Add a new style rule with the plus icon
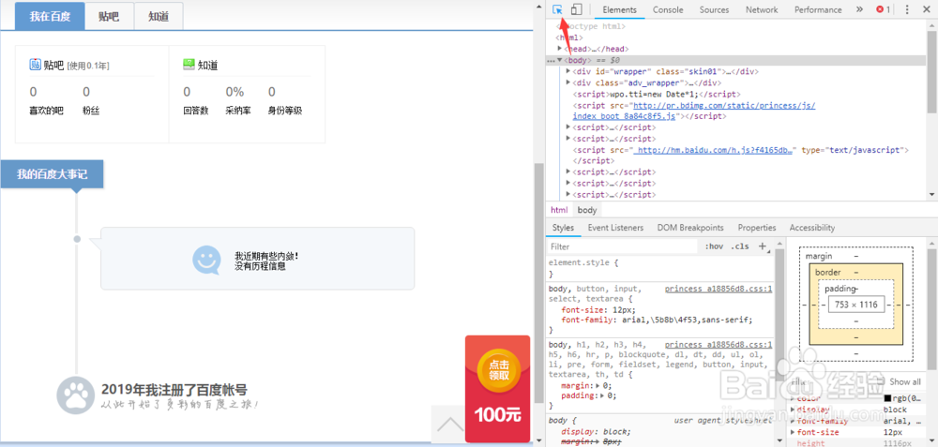 [x=762, y=246]
